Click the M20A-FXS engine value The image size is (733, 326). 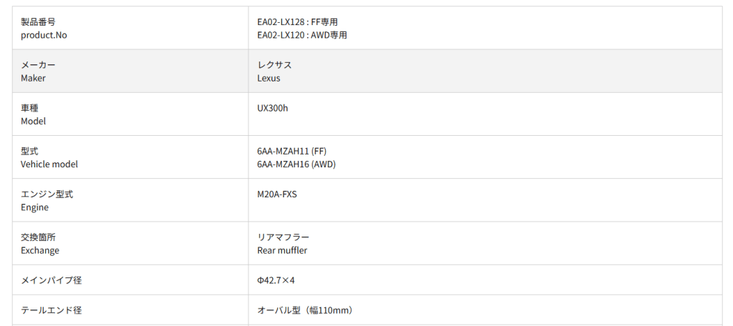pos(276,194)
